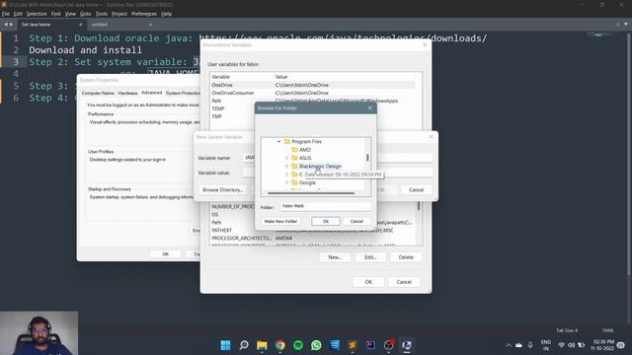Select the OneDrive user variable row
Viewport: 632px width, 355px height.
(312, 85)
